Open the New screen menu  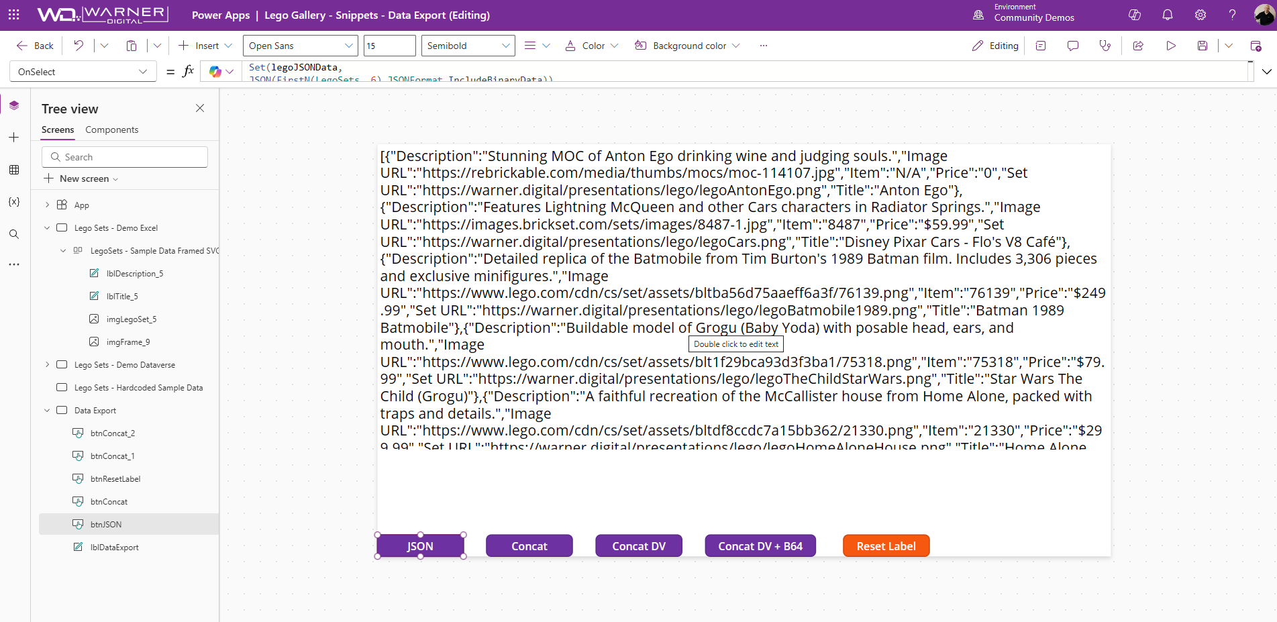tap(81, 178)
